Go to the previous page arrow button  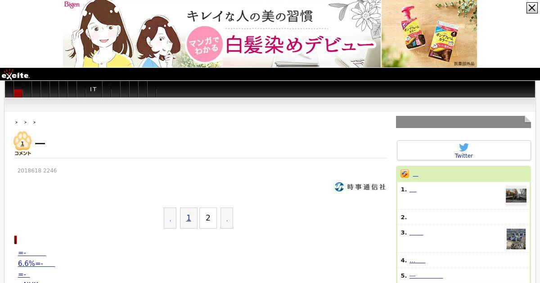(x=170, y=218)
